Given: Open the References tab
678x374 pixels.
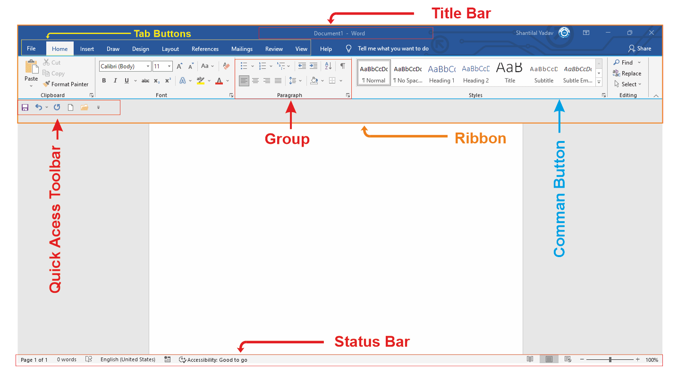Looking at the screenshot, I should pos(205,49).
